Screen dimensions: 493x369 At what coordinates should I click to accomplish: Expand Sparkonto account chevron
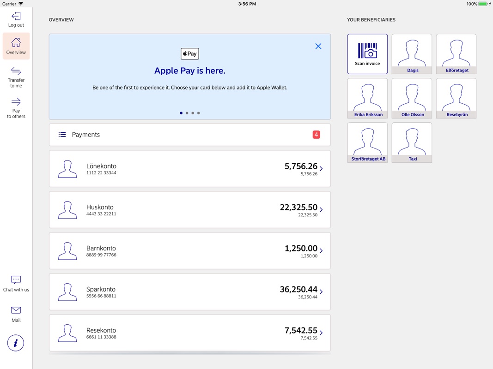point(321,292)
